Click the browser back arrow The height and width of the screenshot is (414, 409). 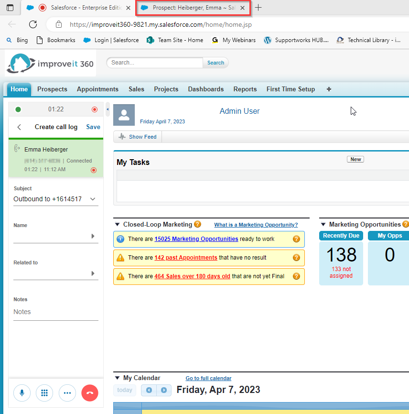pyautogui.click(x=12, y=24)
